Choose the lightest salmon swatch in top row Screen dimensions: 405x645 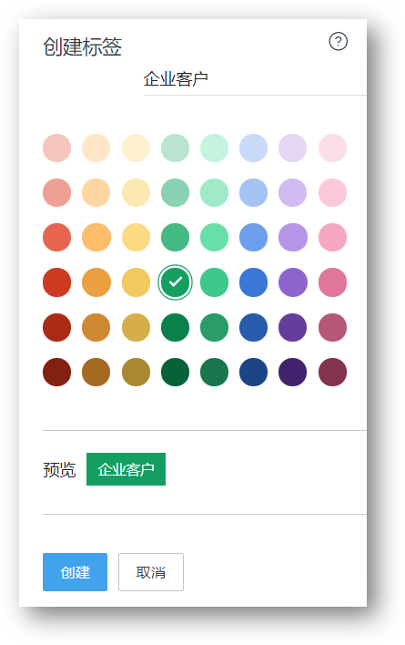(x=56, y=148)
